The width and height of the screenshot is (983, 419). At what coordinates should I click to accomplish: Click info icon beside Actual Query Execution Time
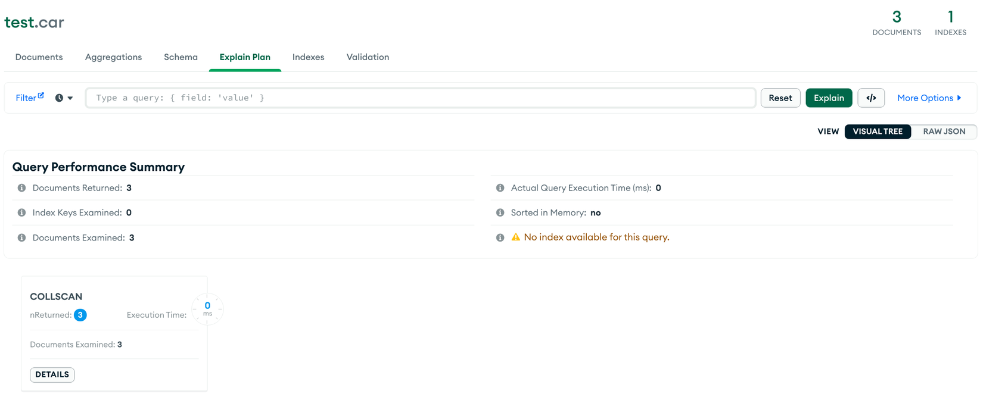pyautogui.click(x=500, y=188)
